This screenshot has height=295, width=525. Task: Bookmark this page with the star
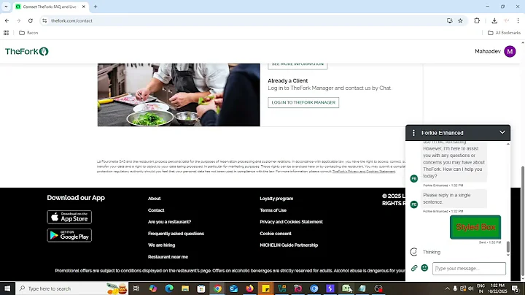coord(460,20)
